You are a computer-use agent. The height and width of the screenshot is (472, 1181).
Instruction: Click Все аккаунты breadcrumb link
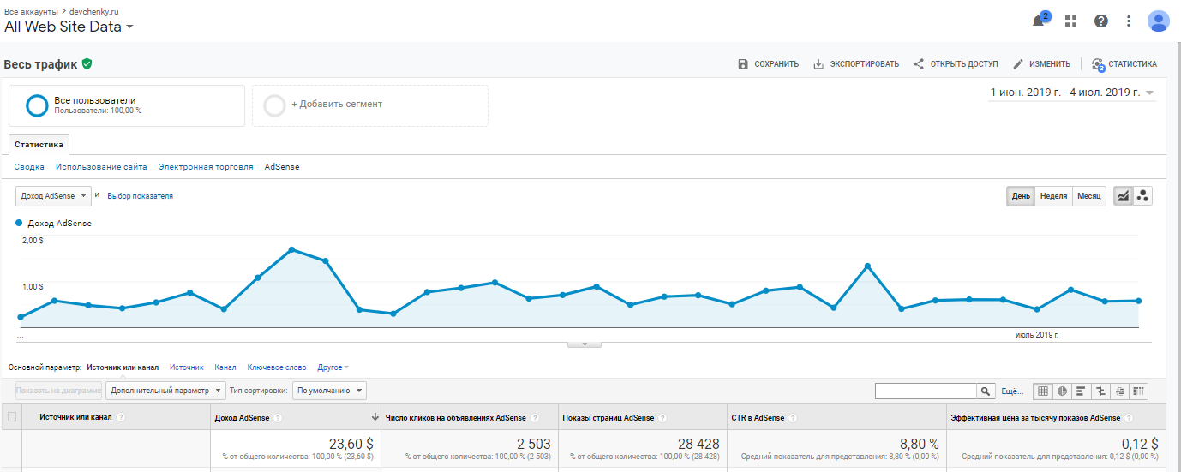point(32,12)
